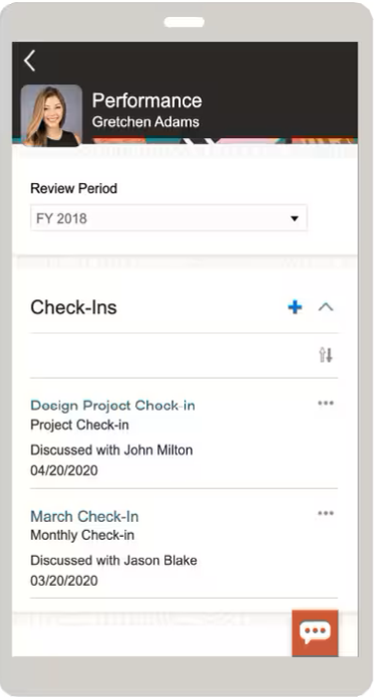Open the sort order icon under Check-Ins

[x=325, y=355]
